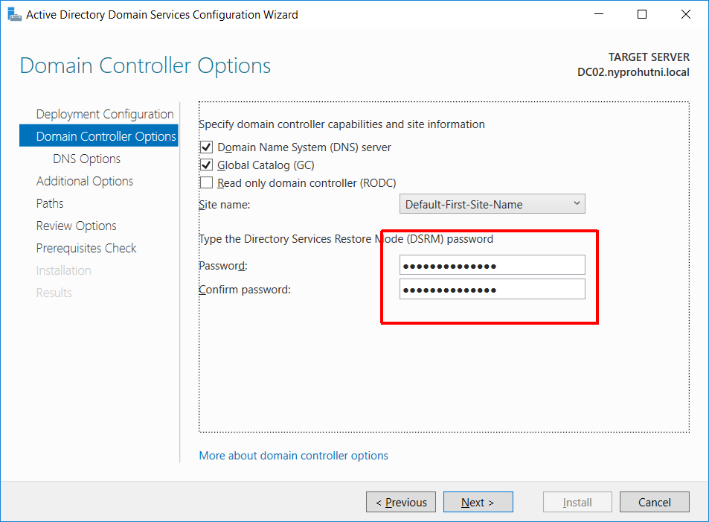Open More about domain controller options link
This screenshot has height=522, width=709.
point(293,456)
